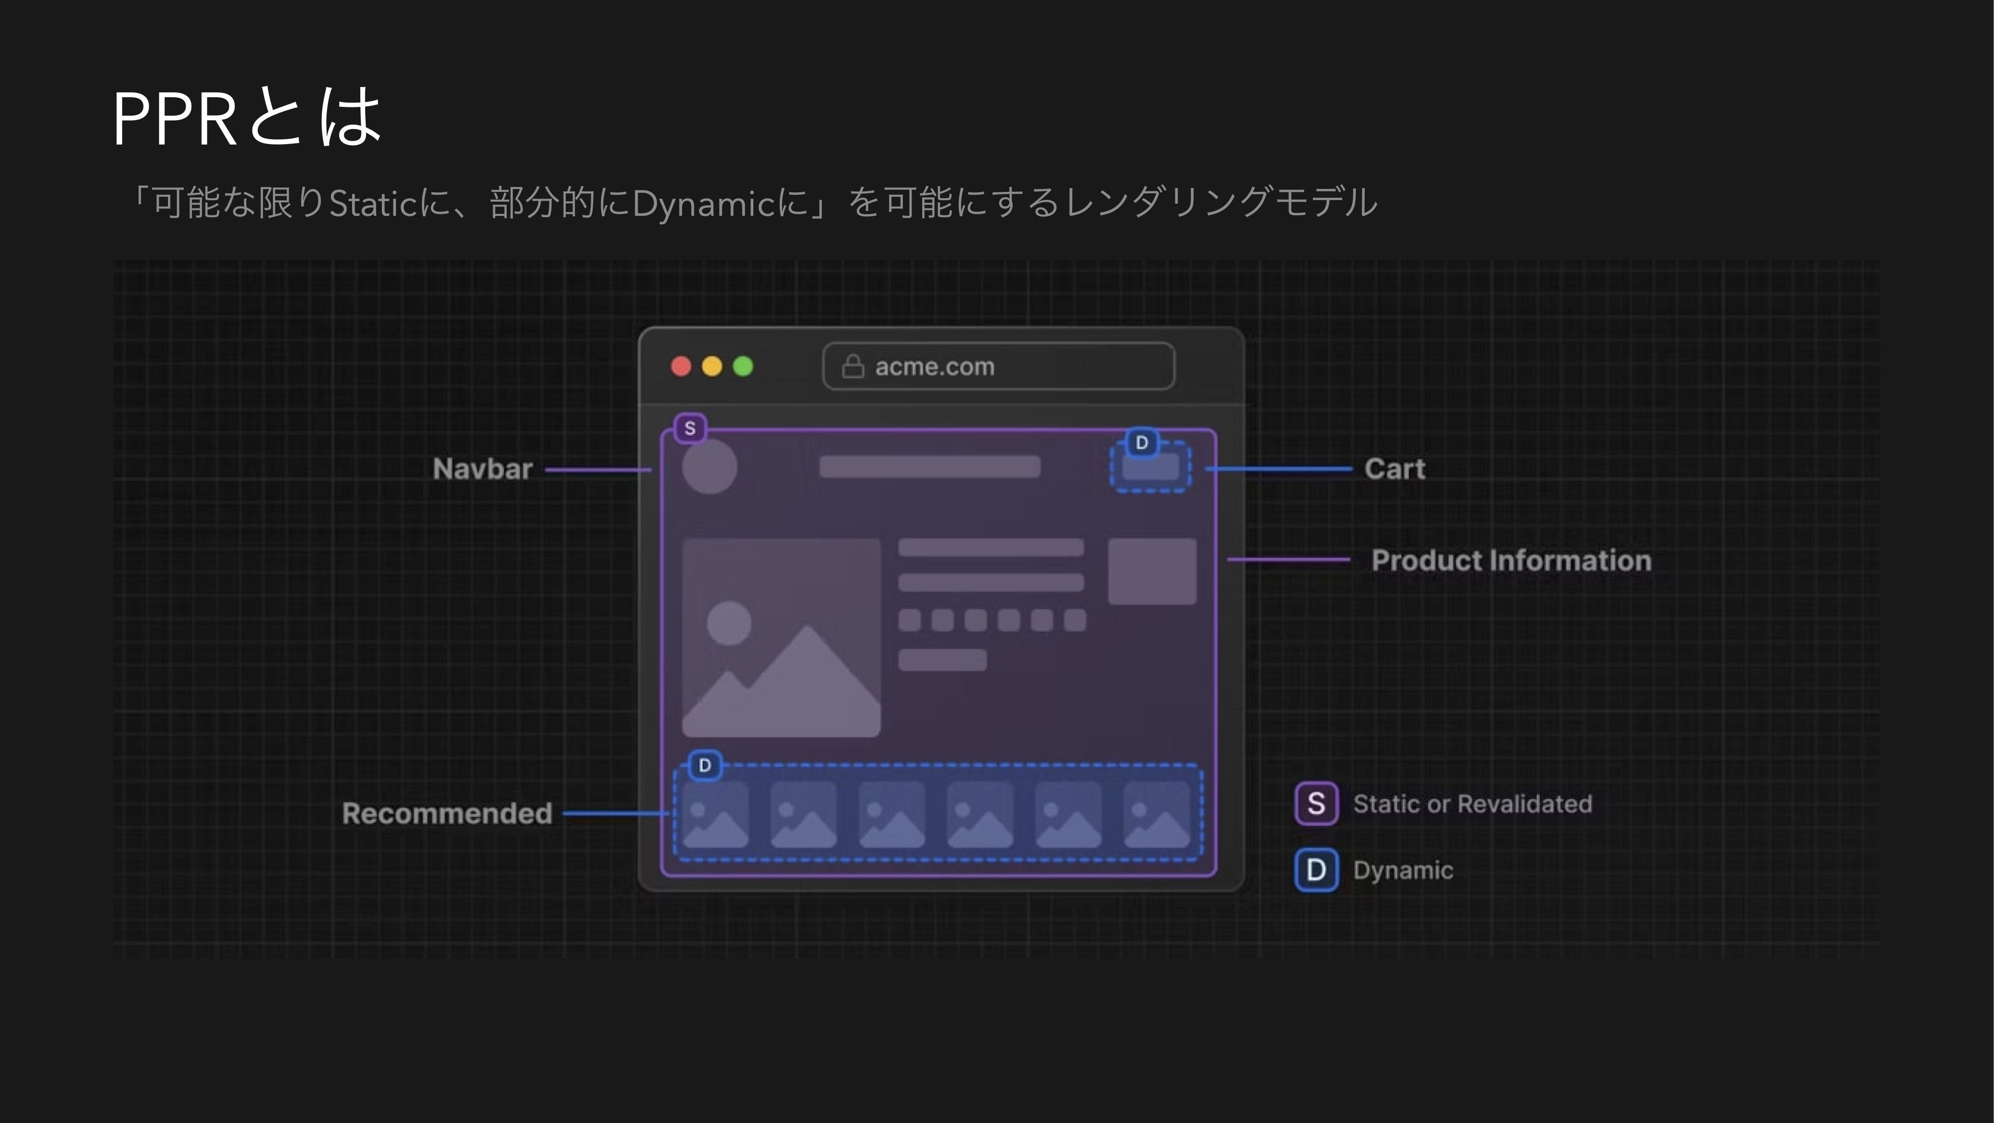Click the square block right of product text
This screenshot has width=1994, height=1123.
pos(1152,571)
